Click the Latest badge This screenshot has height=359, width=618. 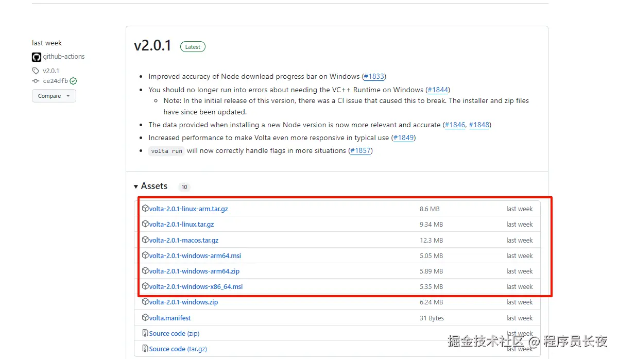(x=193, y=47)
